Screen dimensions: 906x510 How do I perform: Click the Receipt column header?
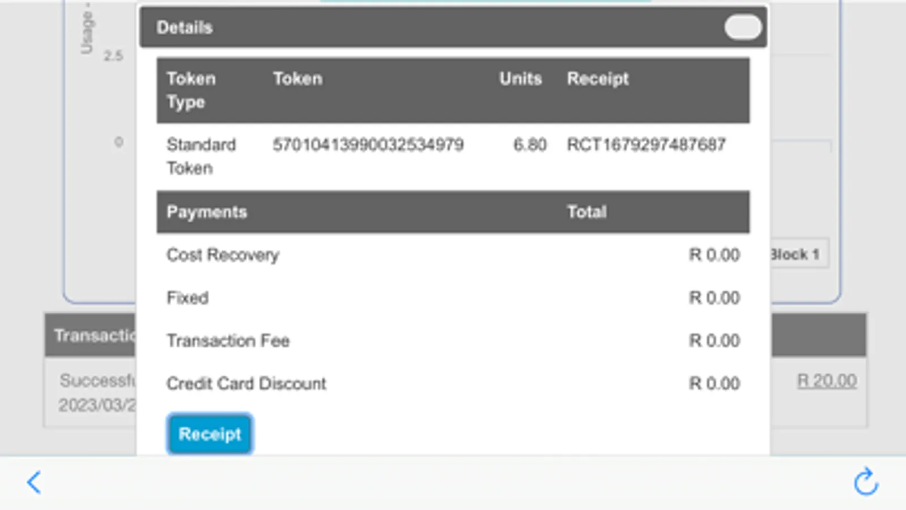coord(598,79)
